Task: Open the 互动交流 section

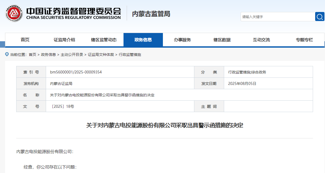Action: coord(261,40)
